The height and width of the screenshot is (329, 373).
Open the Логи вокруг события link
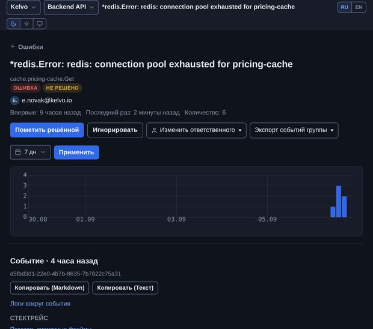coord(40,304)
